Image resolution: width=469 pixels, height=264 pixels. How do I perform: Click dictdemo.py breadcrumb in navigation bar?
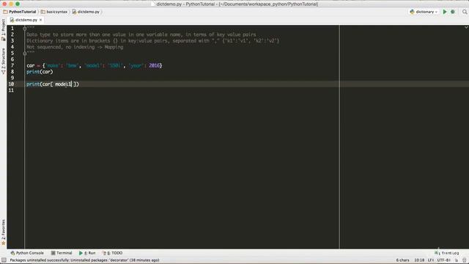[86, 12]
